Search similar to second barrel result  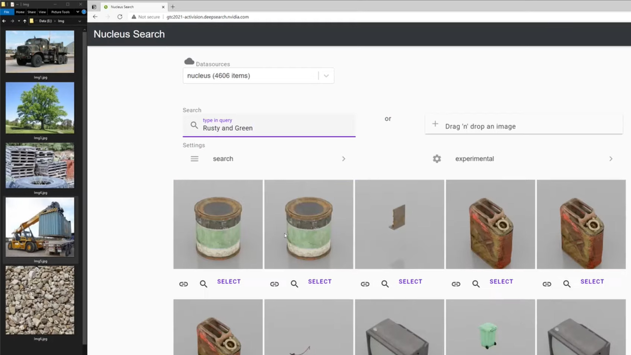tap(294, 284)
